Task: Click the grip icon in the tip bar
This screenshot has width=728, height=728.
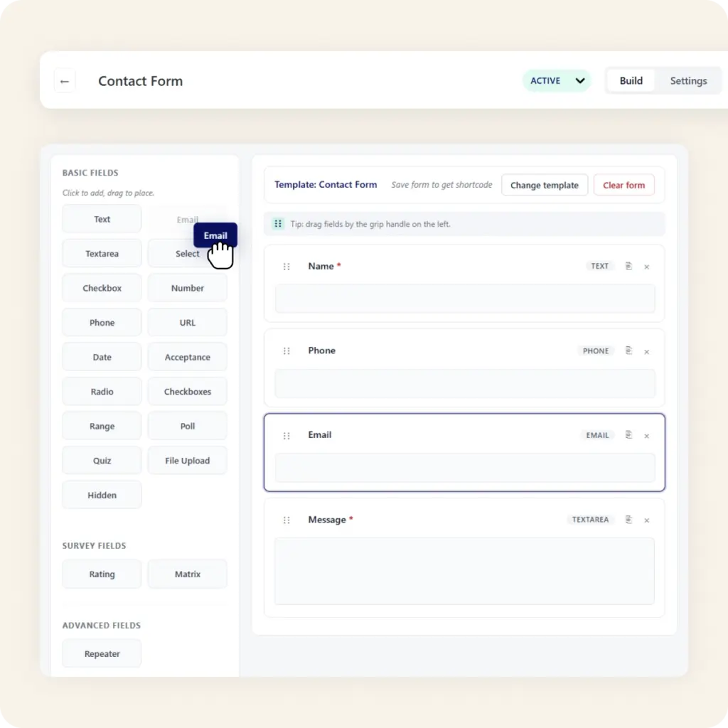Action: pos(278,224)
